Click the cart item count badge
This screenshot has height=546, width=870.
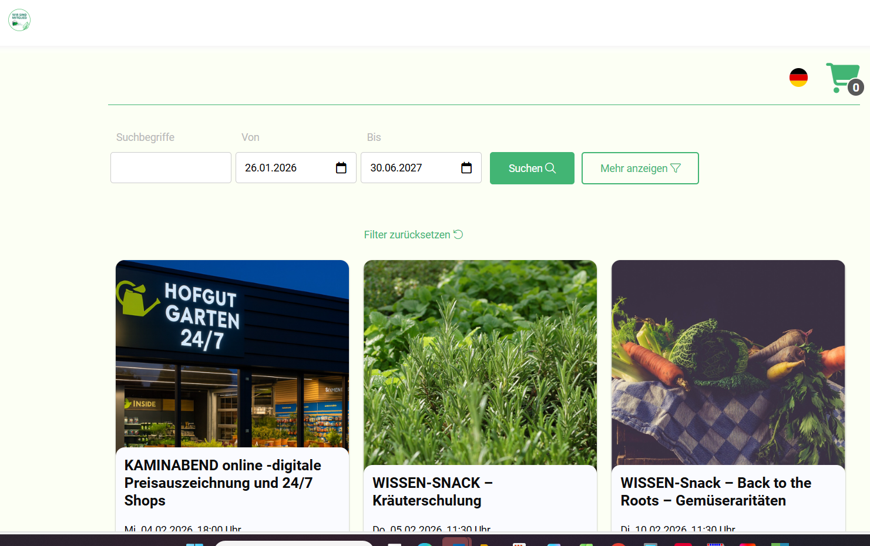click(x=855, y=87)
